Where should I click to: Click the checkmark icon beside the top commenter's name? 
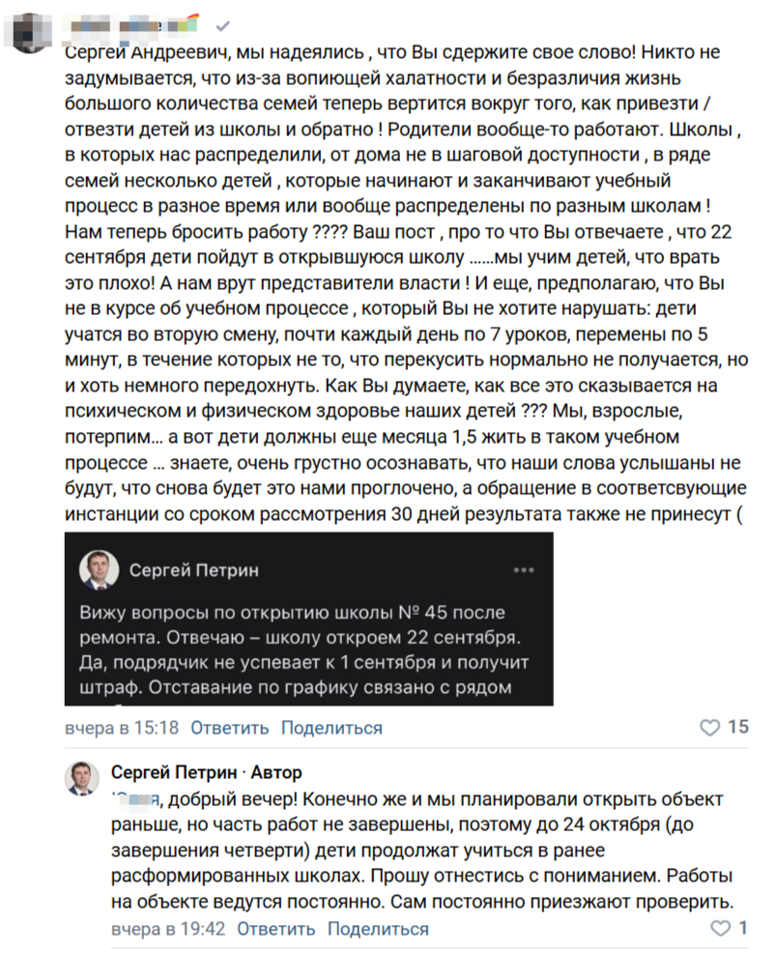point(222,25)
